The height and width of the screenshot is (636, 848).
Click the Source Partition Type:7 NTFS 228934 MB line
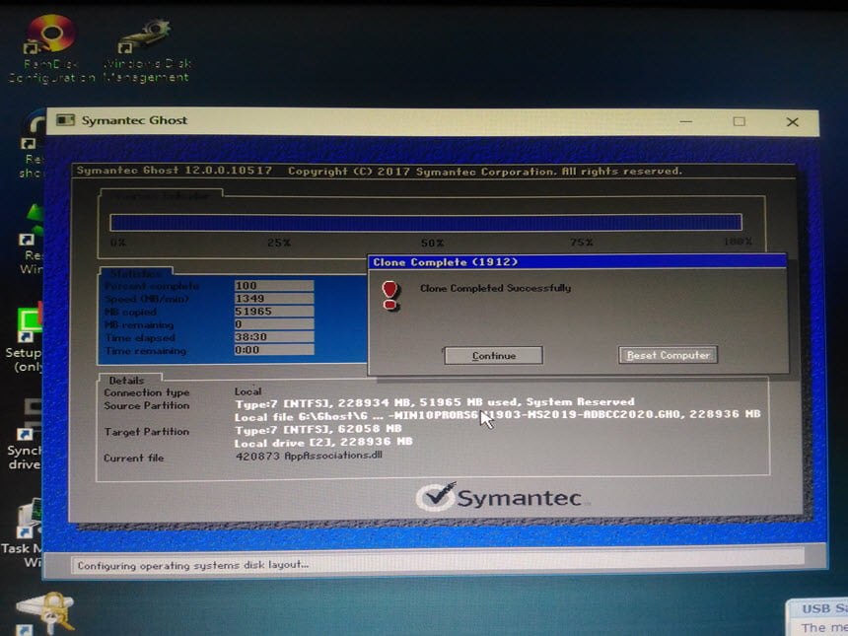(x=434, y=402)
